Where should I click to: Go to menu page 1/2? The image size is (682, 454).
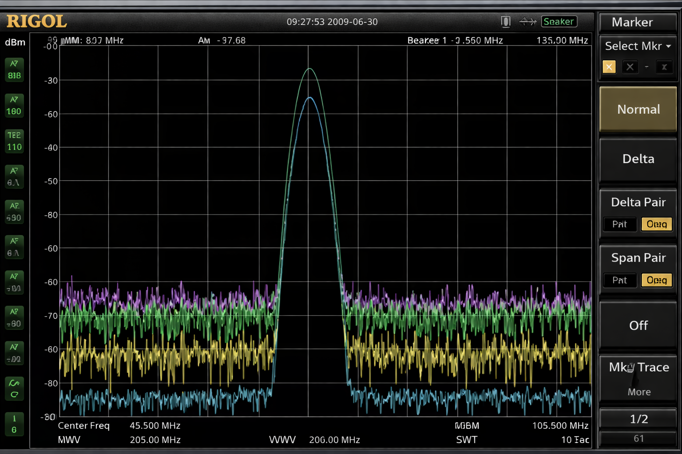(638, 419)
